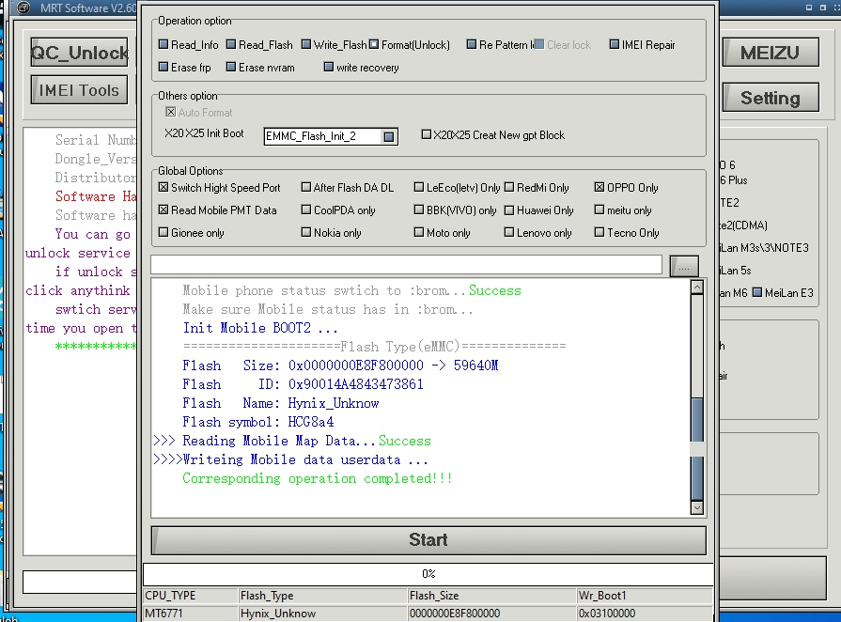Image resolution: width=841 pixels, height=622 pixels.
Task: Click the CPU_TYPE column header
Action: pyautogui.click(x=191, y=595)
